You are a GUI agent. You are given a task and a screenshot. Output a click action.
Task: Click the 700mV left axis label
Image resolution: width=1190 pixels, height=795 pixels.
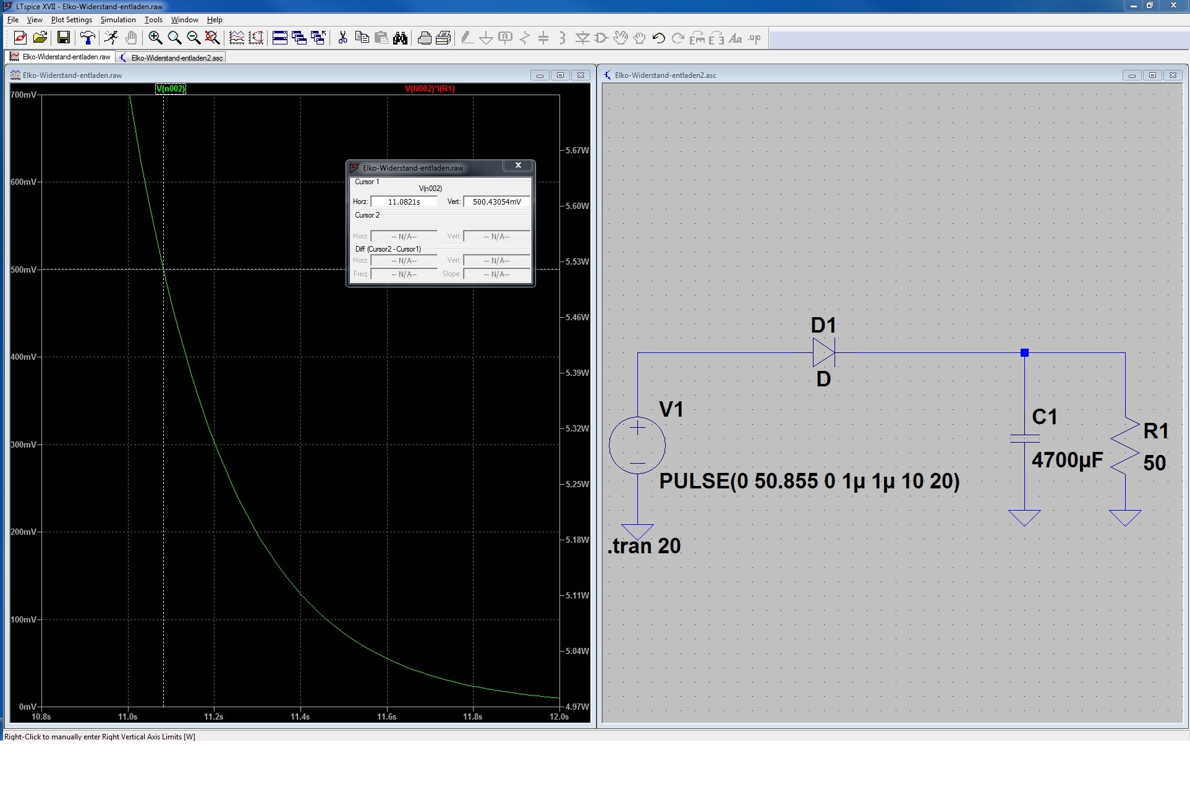23,95
